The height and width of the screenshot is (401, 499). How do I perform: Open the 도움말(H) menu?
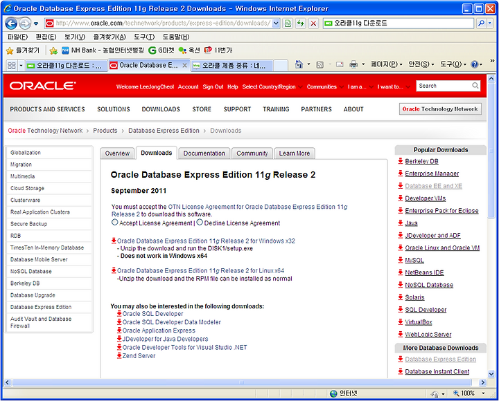click(176, 37)
